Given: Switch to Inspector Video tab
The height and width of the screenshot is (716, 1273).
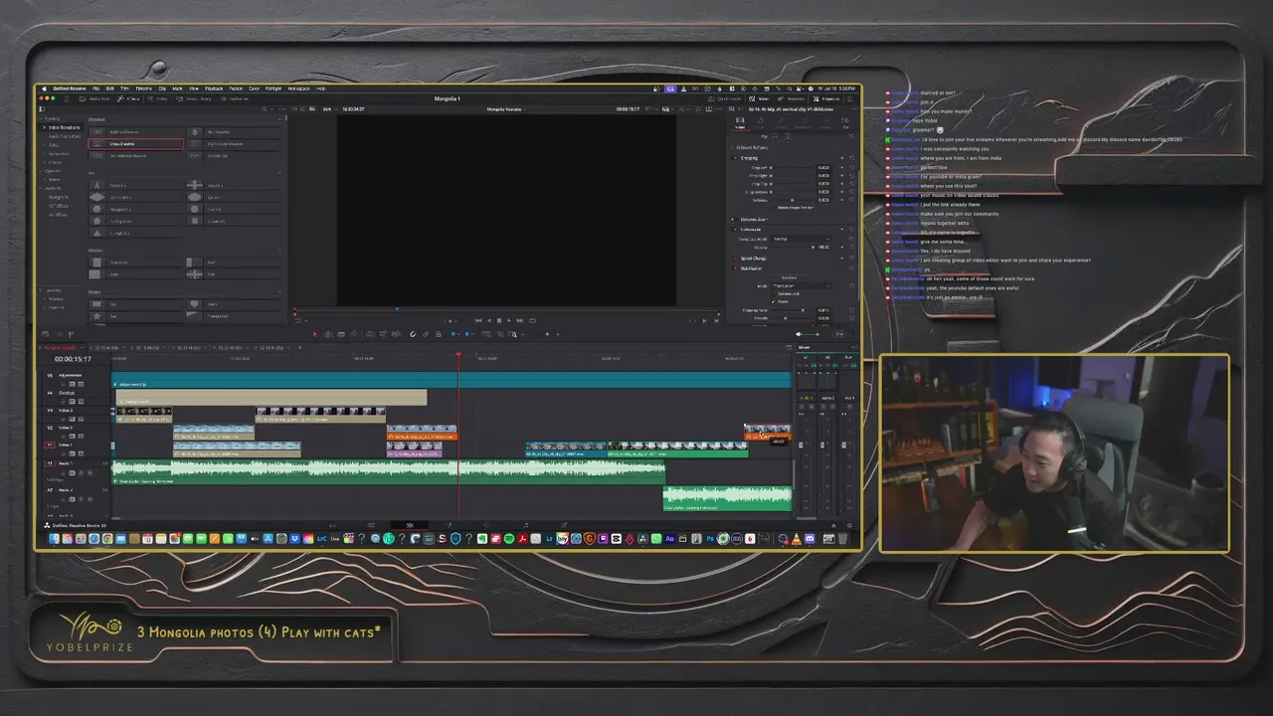Looking at the screenshot, I should coord(740,122).
